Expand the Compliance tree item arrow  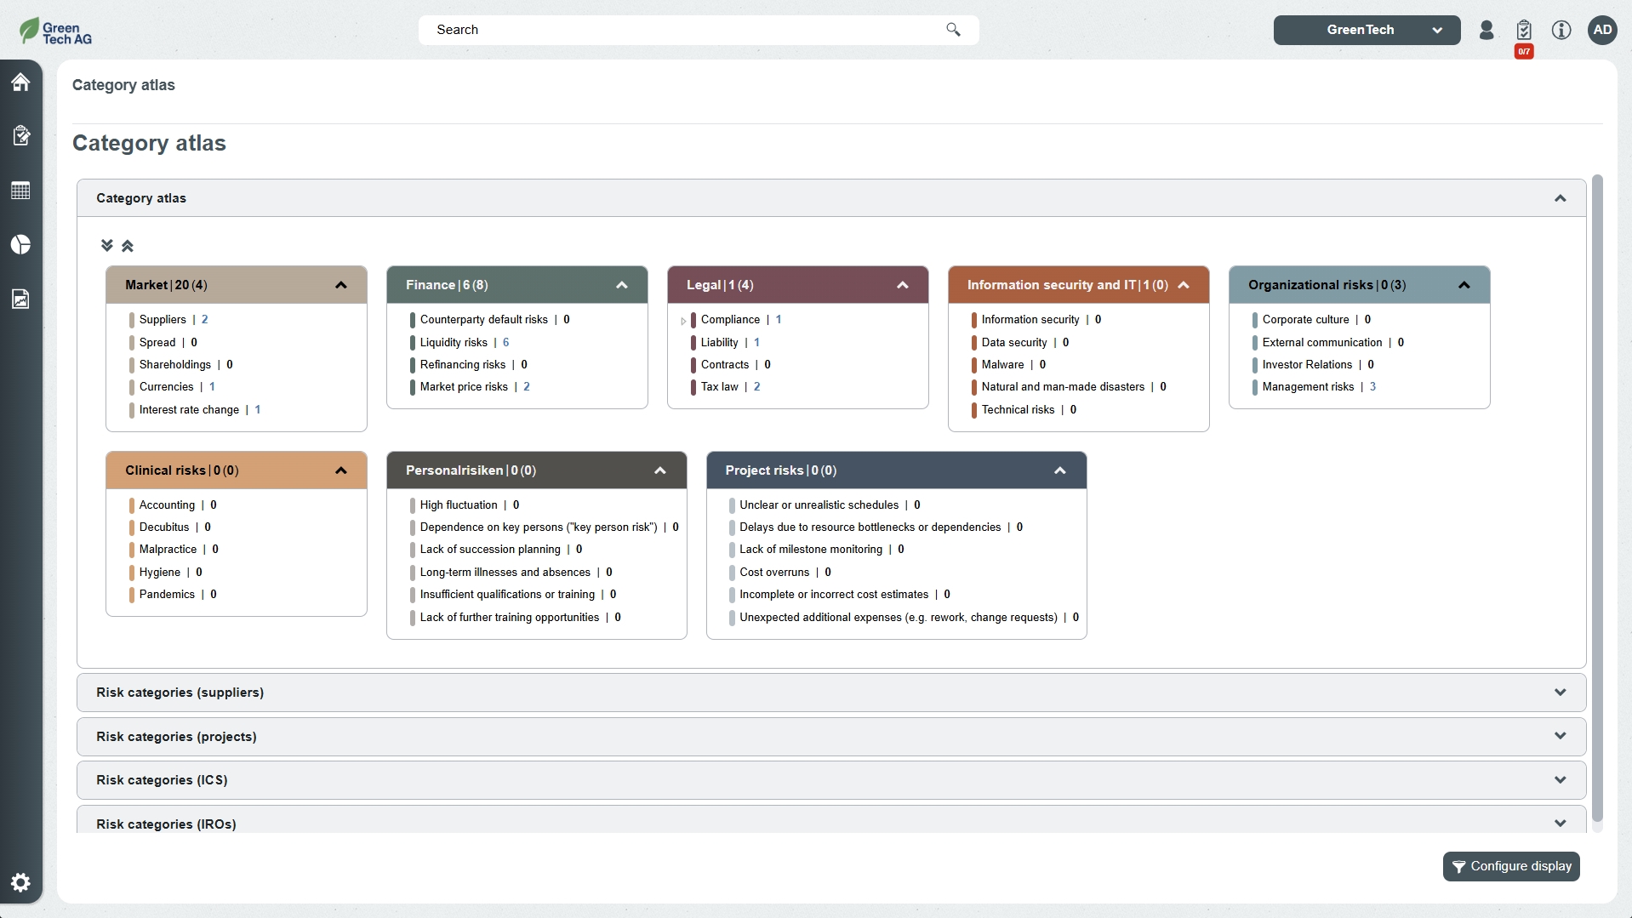(x=683, y=321)
